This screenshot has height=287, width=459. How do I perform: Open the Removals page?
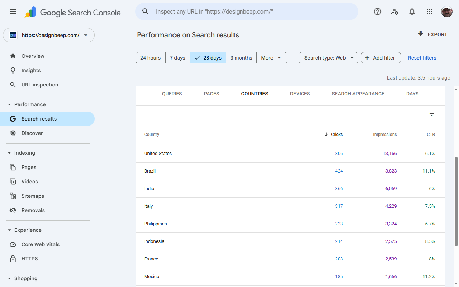(33, 210)
